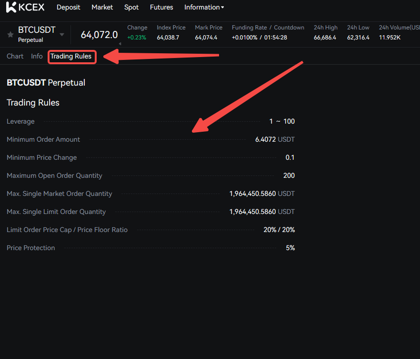
Task: Click the KCEX logo
Action: 26,7
